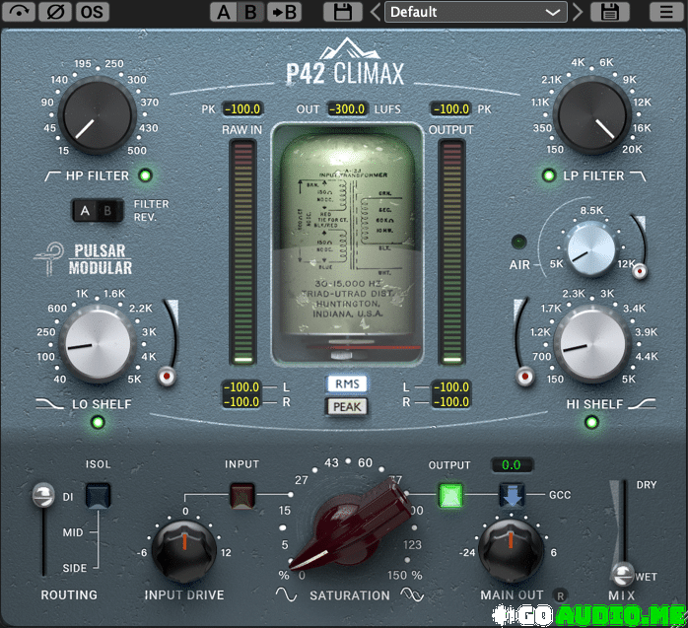Select A/B comparison state B
The image size is (688, 628).
pos(251,12)
